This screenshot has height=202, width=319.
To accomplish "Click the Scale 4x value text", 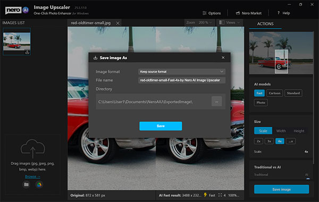I will pyautogui.click(x=306, y=152).
